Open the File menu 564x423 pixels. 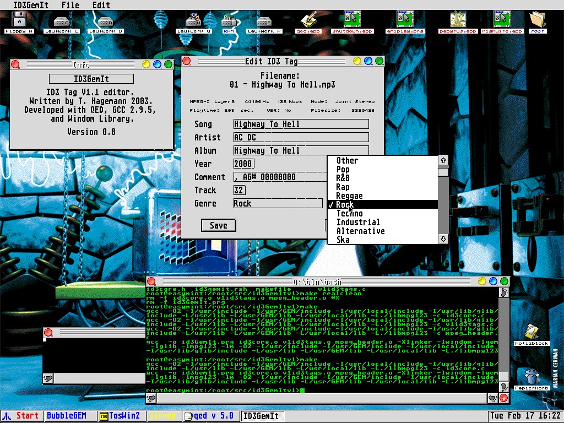point(70,5)
